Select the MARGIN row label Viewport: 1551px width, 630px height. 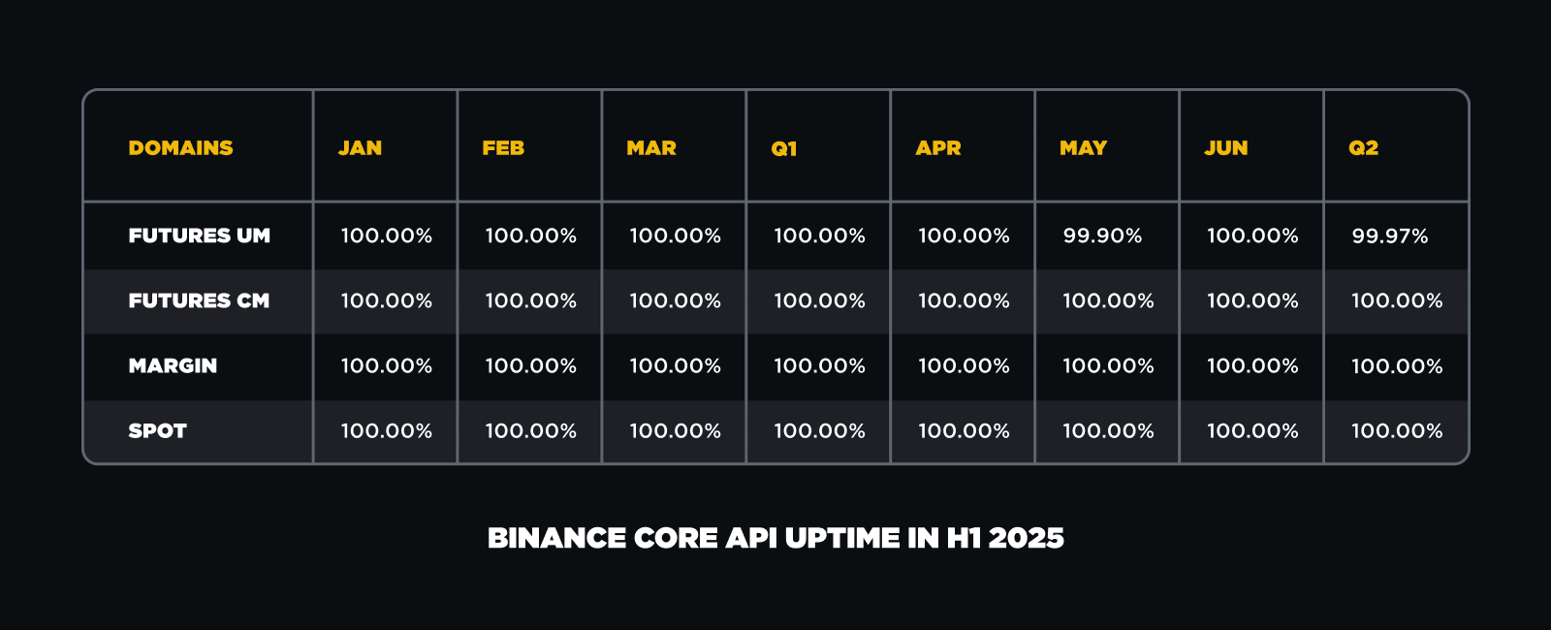[173, 365]
